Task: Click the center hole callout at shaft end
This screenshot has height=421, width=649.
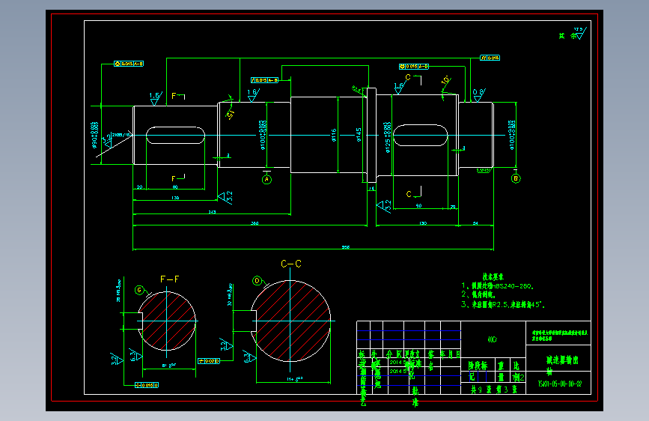Action: coord(121,135)
